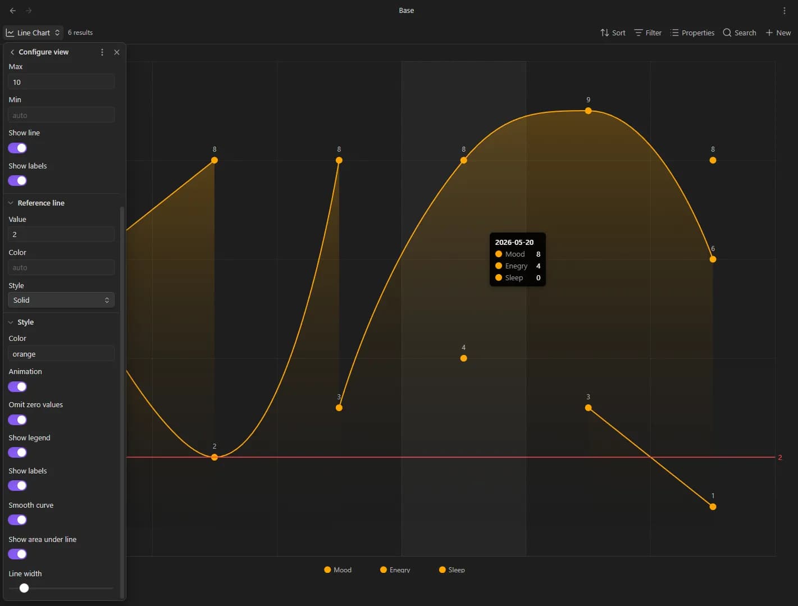Click the Properties list icon
This screenshot has height=606, width=798.
tap(674, 33)
